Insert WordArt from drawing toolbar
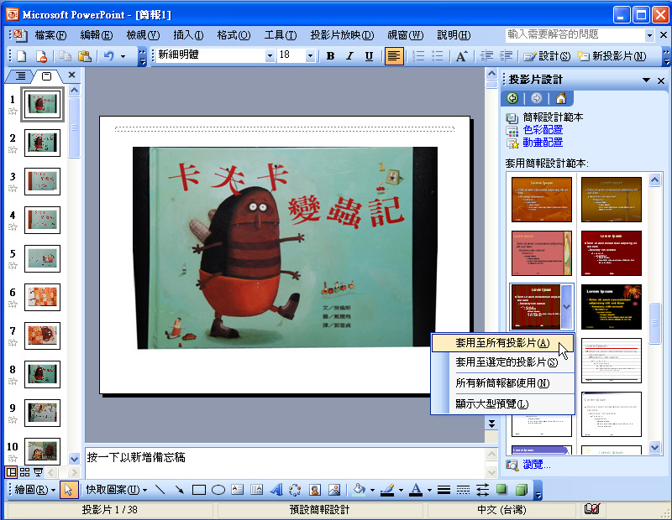The width and height of the screenshot is (672, 520). click(x=276, y=490)
